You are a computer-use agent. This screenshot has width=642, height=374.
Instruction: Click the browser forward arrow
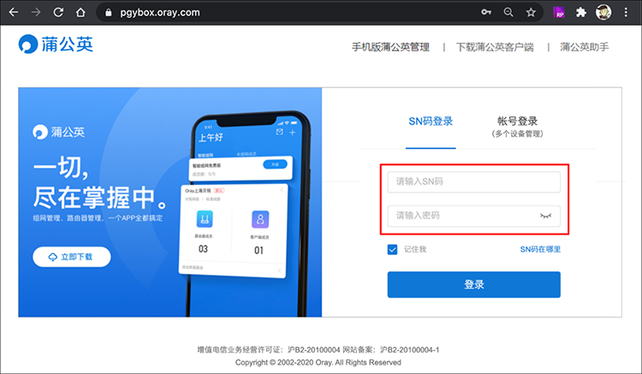click(x=36, y=12)
